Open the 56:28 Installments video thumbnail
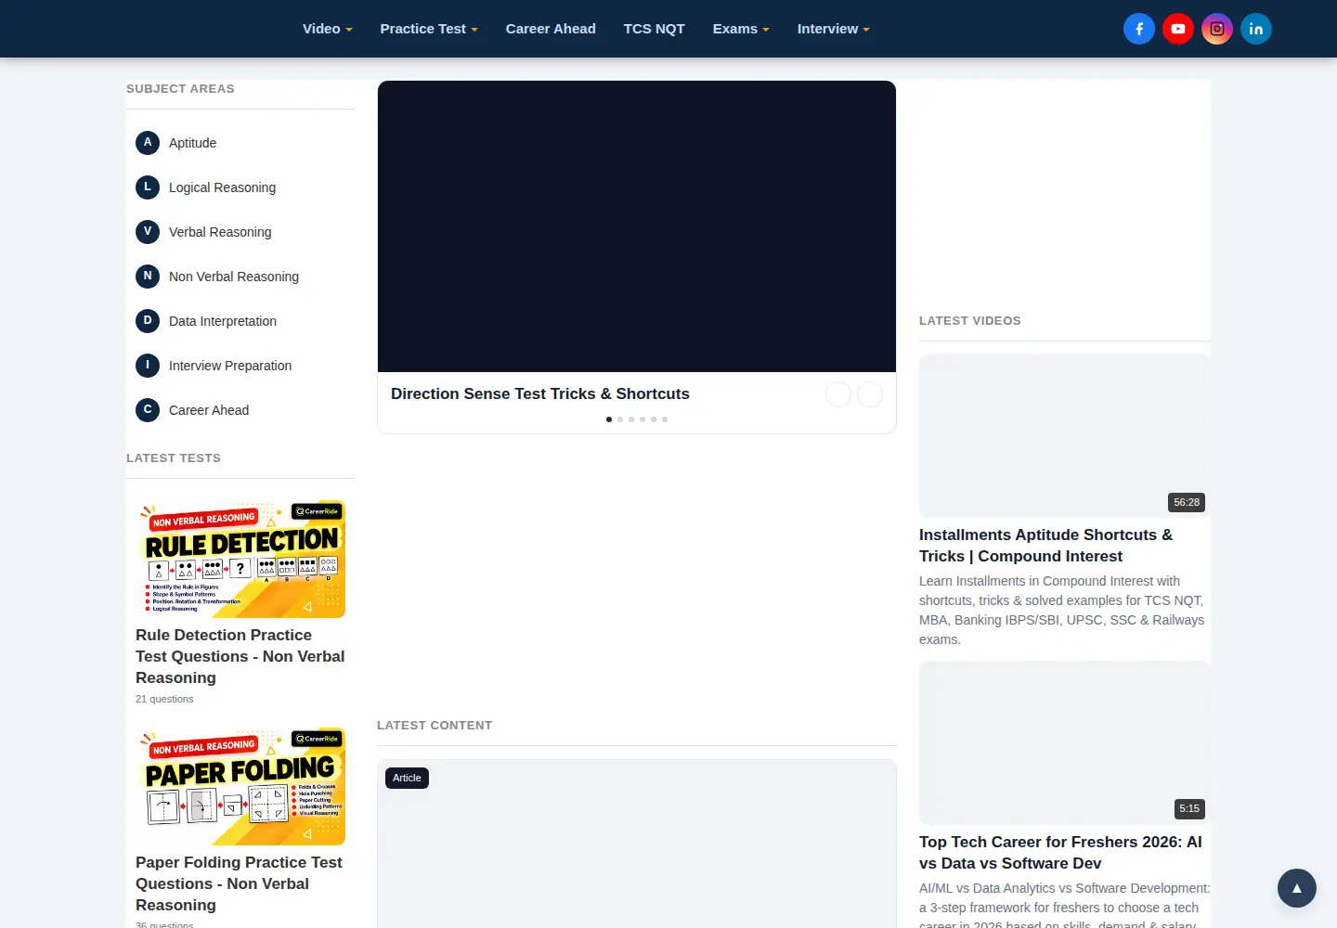Viewport: 1337px width, 928px height. point(1065,435)
